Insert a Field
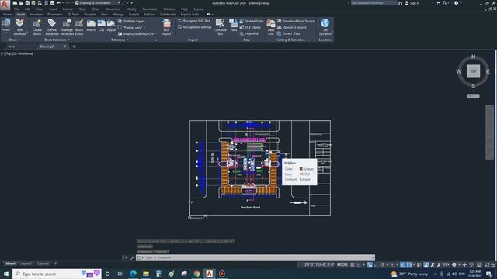The image size is (497, 279). click(233, 26)
